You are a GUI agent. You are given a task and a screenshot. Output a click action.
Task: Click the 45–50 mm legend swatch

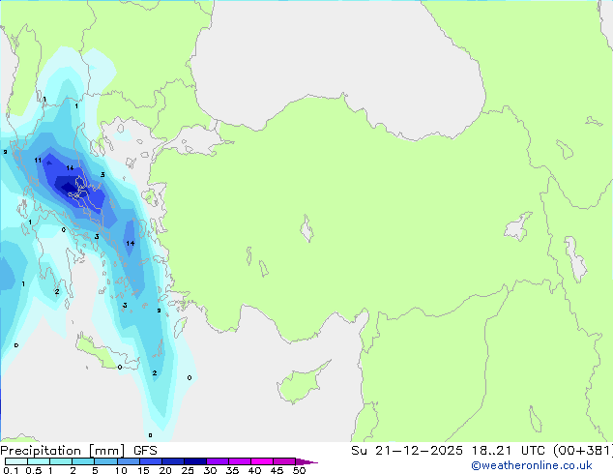(284, 461)
